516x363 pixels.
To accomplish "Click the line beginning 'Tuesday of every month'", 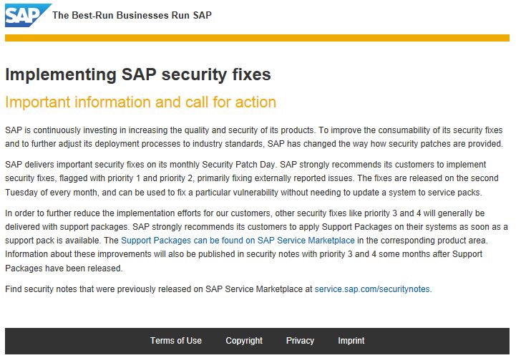I will pos(243,192).
